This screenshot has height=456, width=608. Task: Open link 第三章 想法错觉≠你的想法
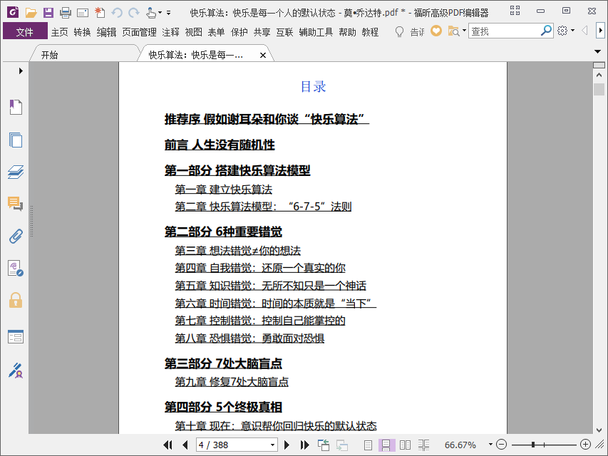237,251
